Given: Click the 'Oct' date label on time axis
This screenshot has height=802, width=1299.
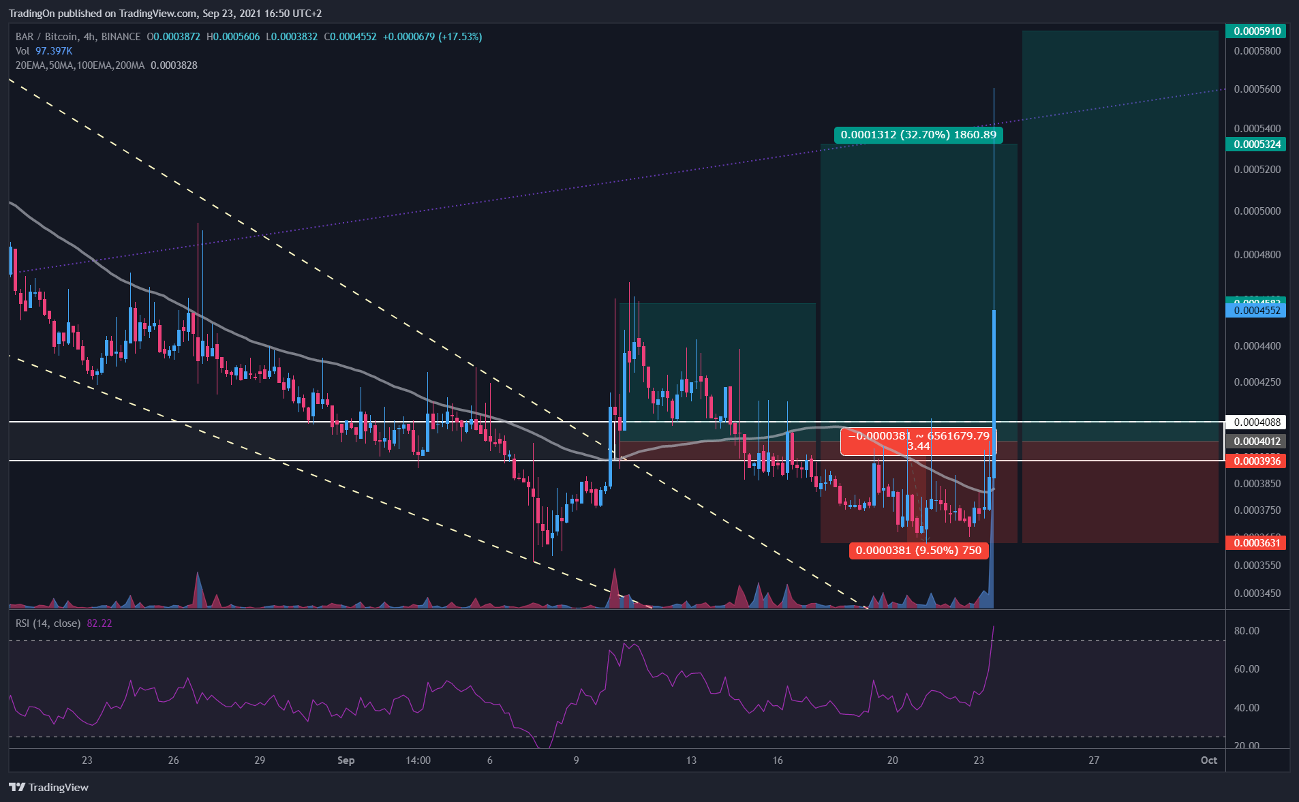Looking at the screenshot, I should (x=1209, y=760).
